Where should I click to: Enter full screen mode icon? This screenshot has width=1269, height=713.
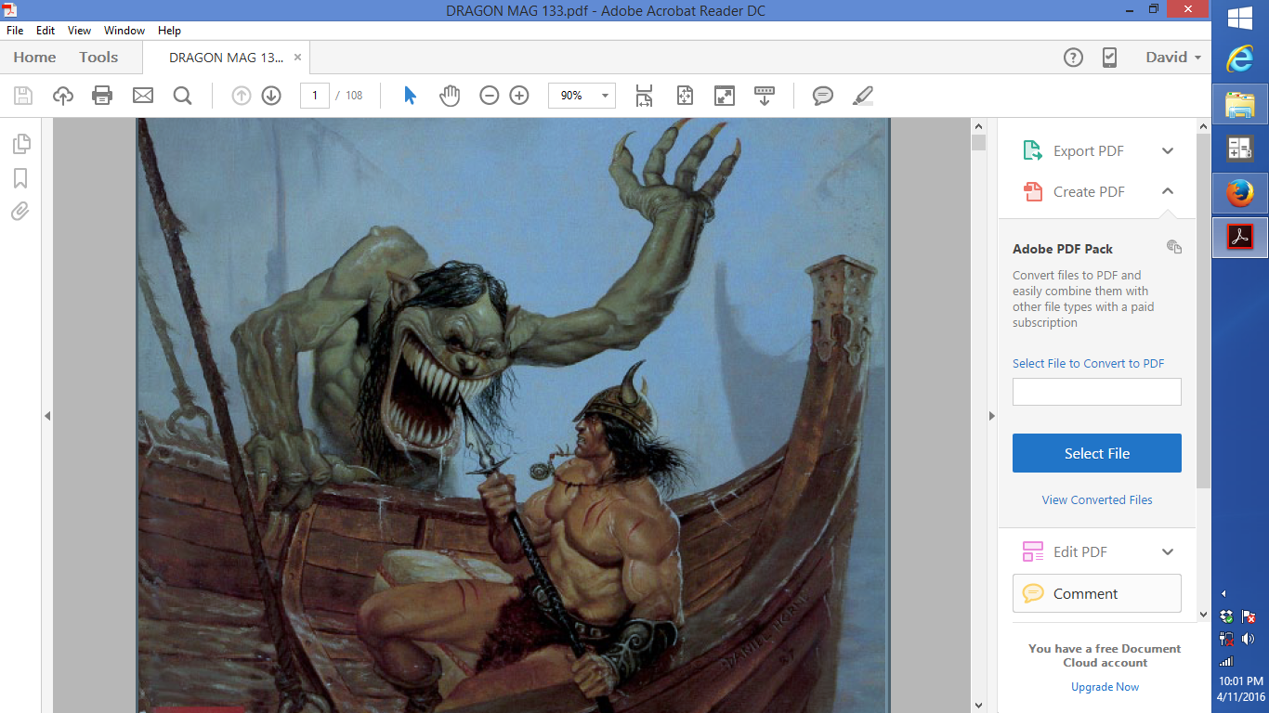725,96
